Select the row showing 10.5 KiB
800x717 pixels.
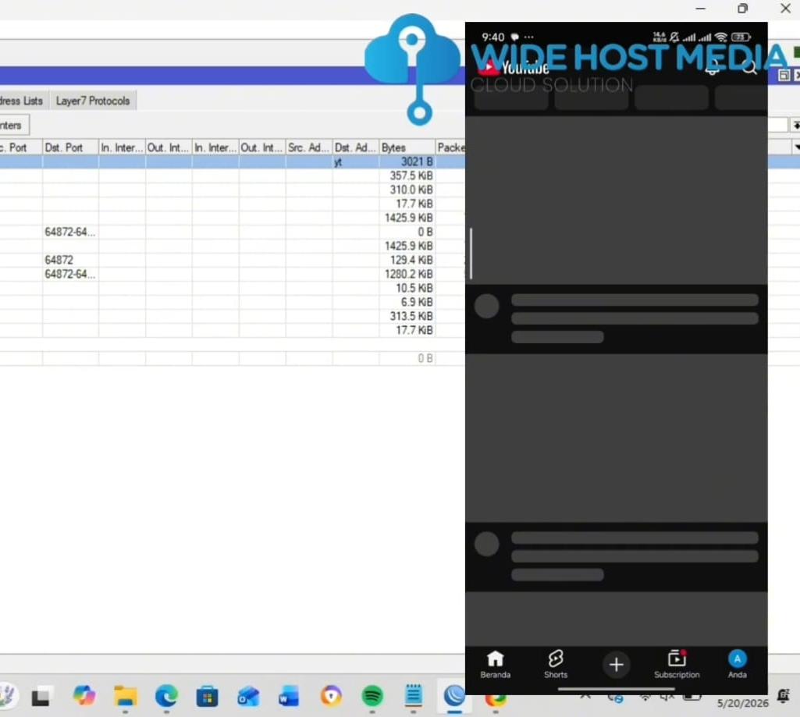233,288
